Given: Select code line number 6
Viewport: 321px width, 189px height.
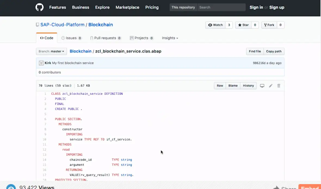Looking at the screenshot, I should pyautogui.click(x=45, y=119).
